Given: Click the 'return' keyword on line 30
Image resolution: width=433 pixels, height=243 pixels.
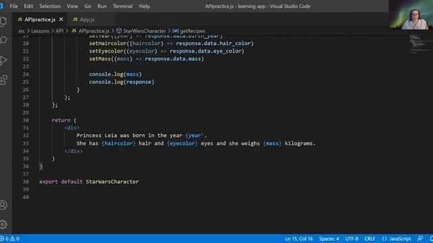Looking at the screenshot, I should pos(61,120).
